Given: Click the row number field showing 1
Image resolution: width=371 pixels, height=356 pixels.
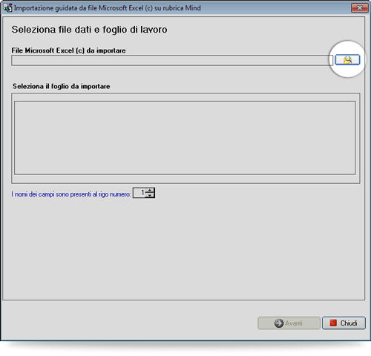Looking at the screenshot, I should click(139, 193).
